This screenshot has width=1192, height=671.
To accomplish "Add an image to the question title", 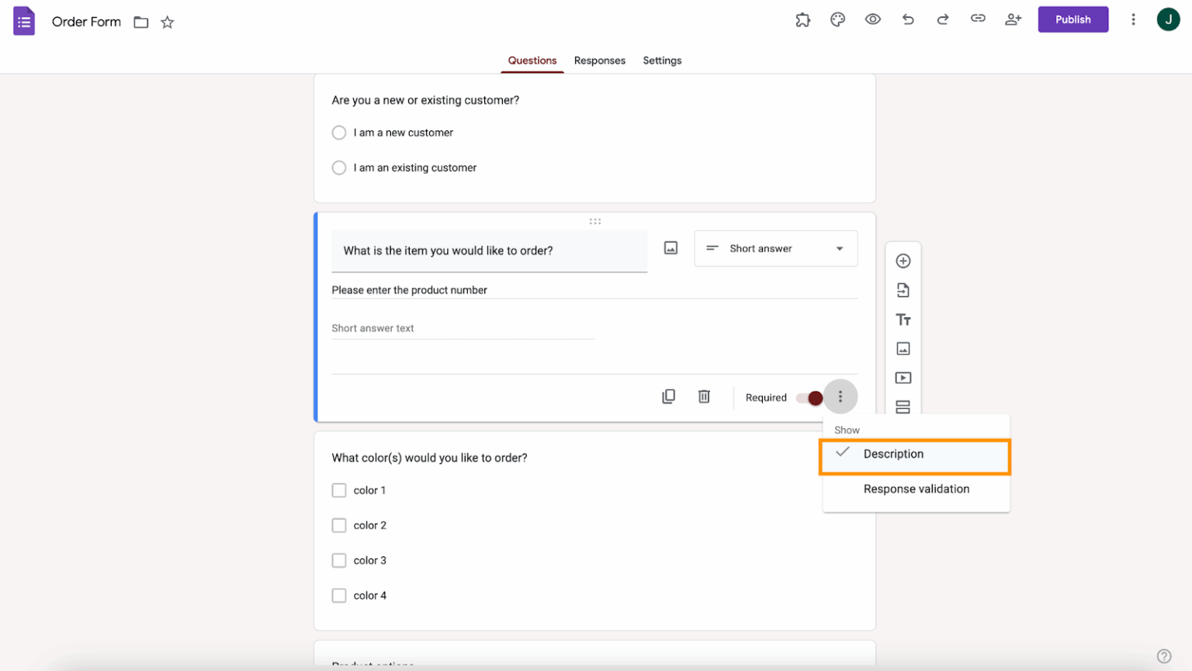I will [x=670, y=247].
